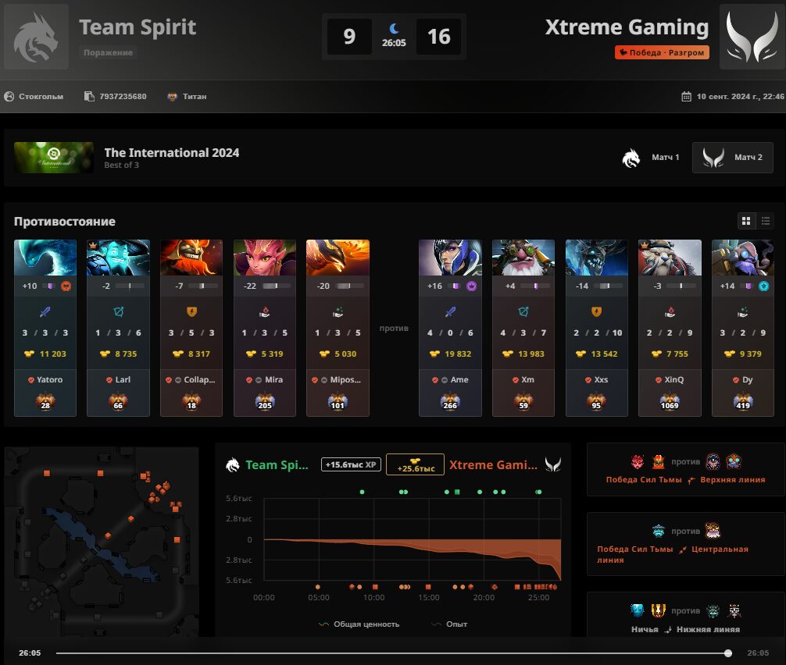
Task: Click the minimap of tower positions
Action: click(x=102, y=542)
